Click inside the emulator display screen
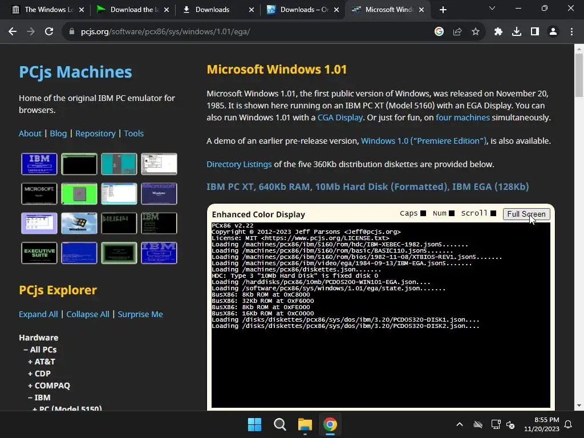Viewport: 584px width, 438px height. click(x=380, y=315)
